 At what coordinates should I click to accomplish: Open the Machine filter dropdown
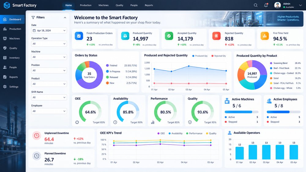49,57
